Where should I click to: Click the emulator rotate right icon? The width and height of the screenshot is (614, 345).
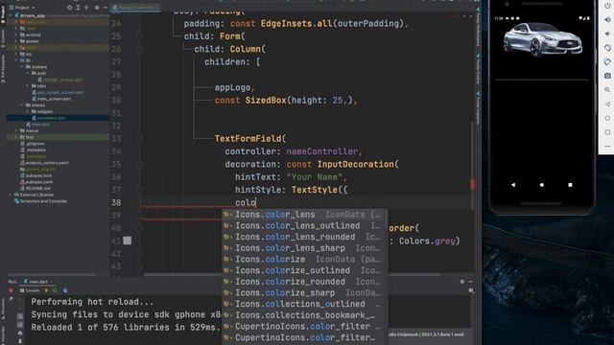click(607, 61)
